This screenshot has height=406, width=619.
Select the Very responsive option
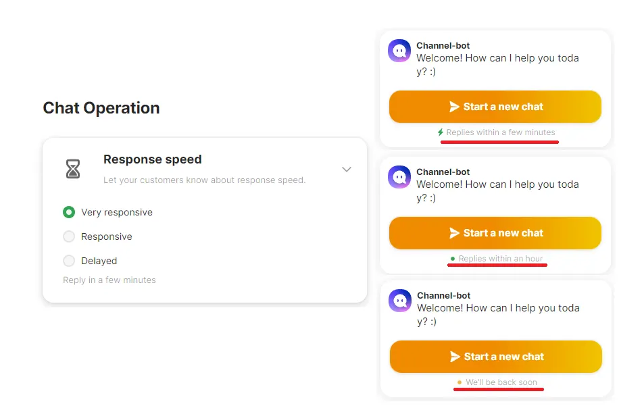tap(69, 212)
